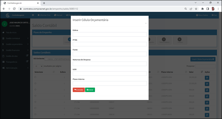Refresh balance for 339047 row

pyautogui.click(x=207, y=109)
